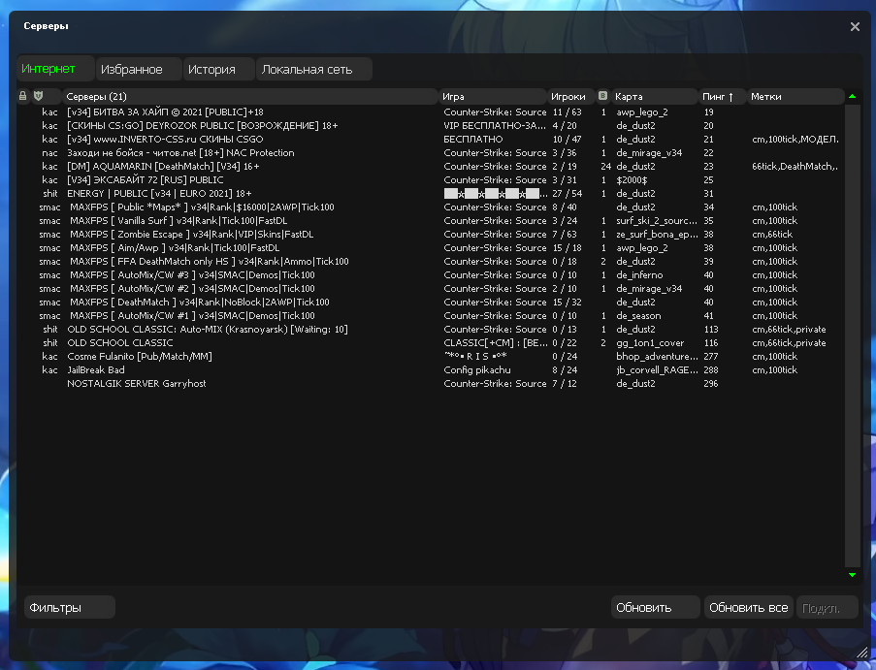Select server www.INVERTO-CSS.ru СКИНЫ CSGO
The width and height of the screenshot is (876, 670).
click(x=430, y=139)
